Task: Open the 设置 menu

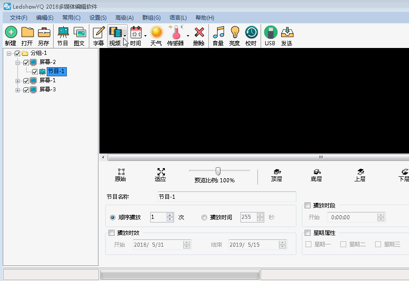Action: pyautogui.click(x=98, y=17)
